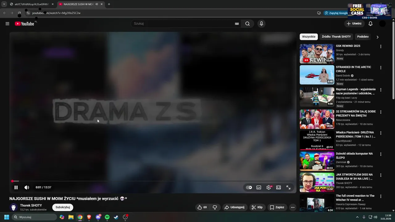This screenshot has width=395, height=222.
Task: Reload the page in the browser
Action: [19, 13]
